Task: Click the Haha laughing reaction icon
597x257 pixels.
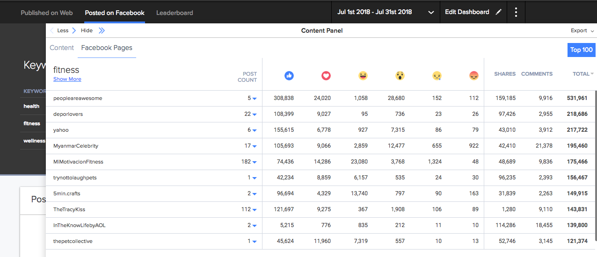Action: (x=363, y=75)
